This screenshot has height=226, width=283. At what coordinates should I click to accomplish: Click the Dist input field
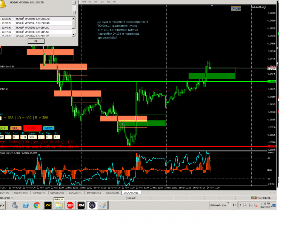coord(15,137)
